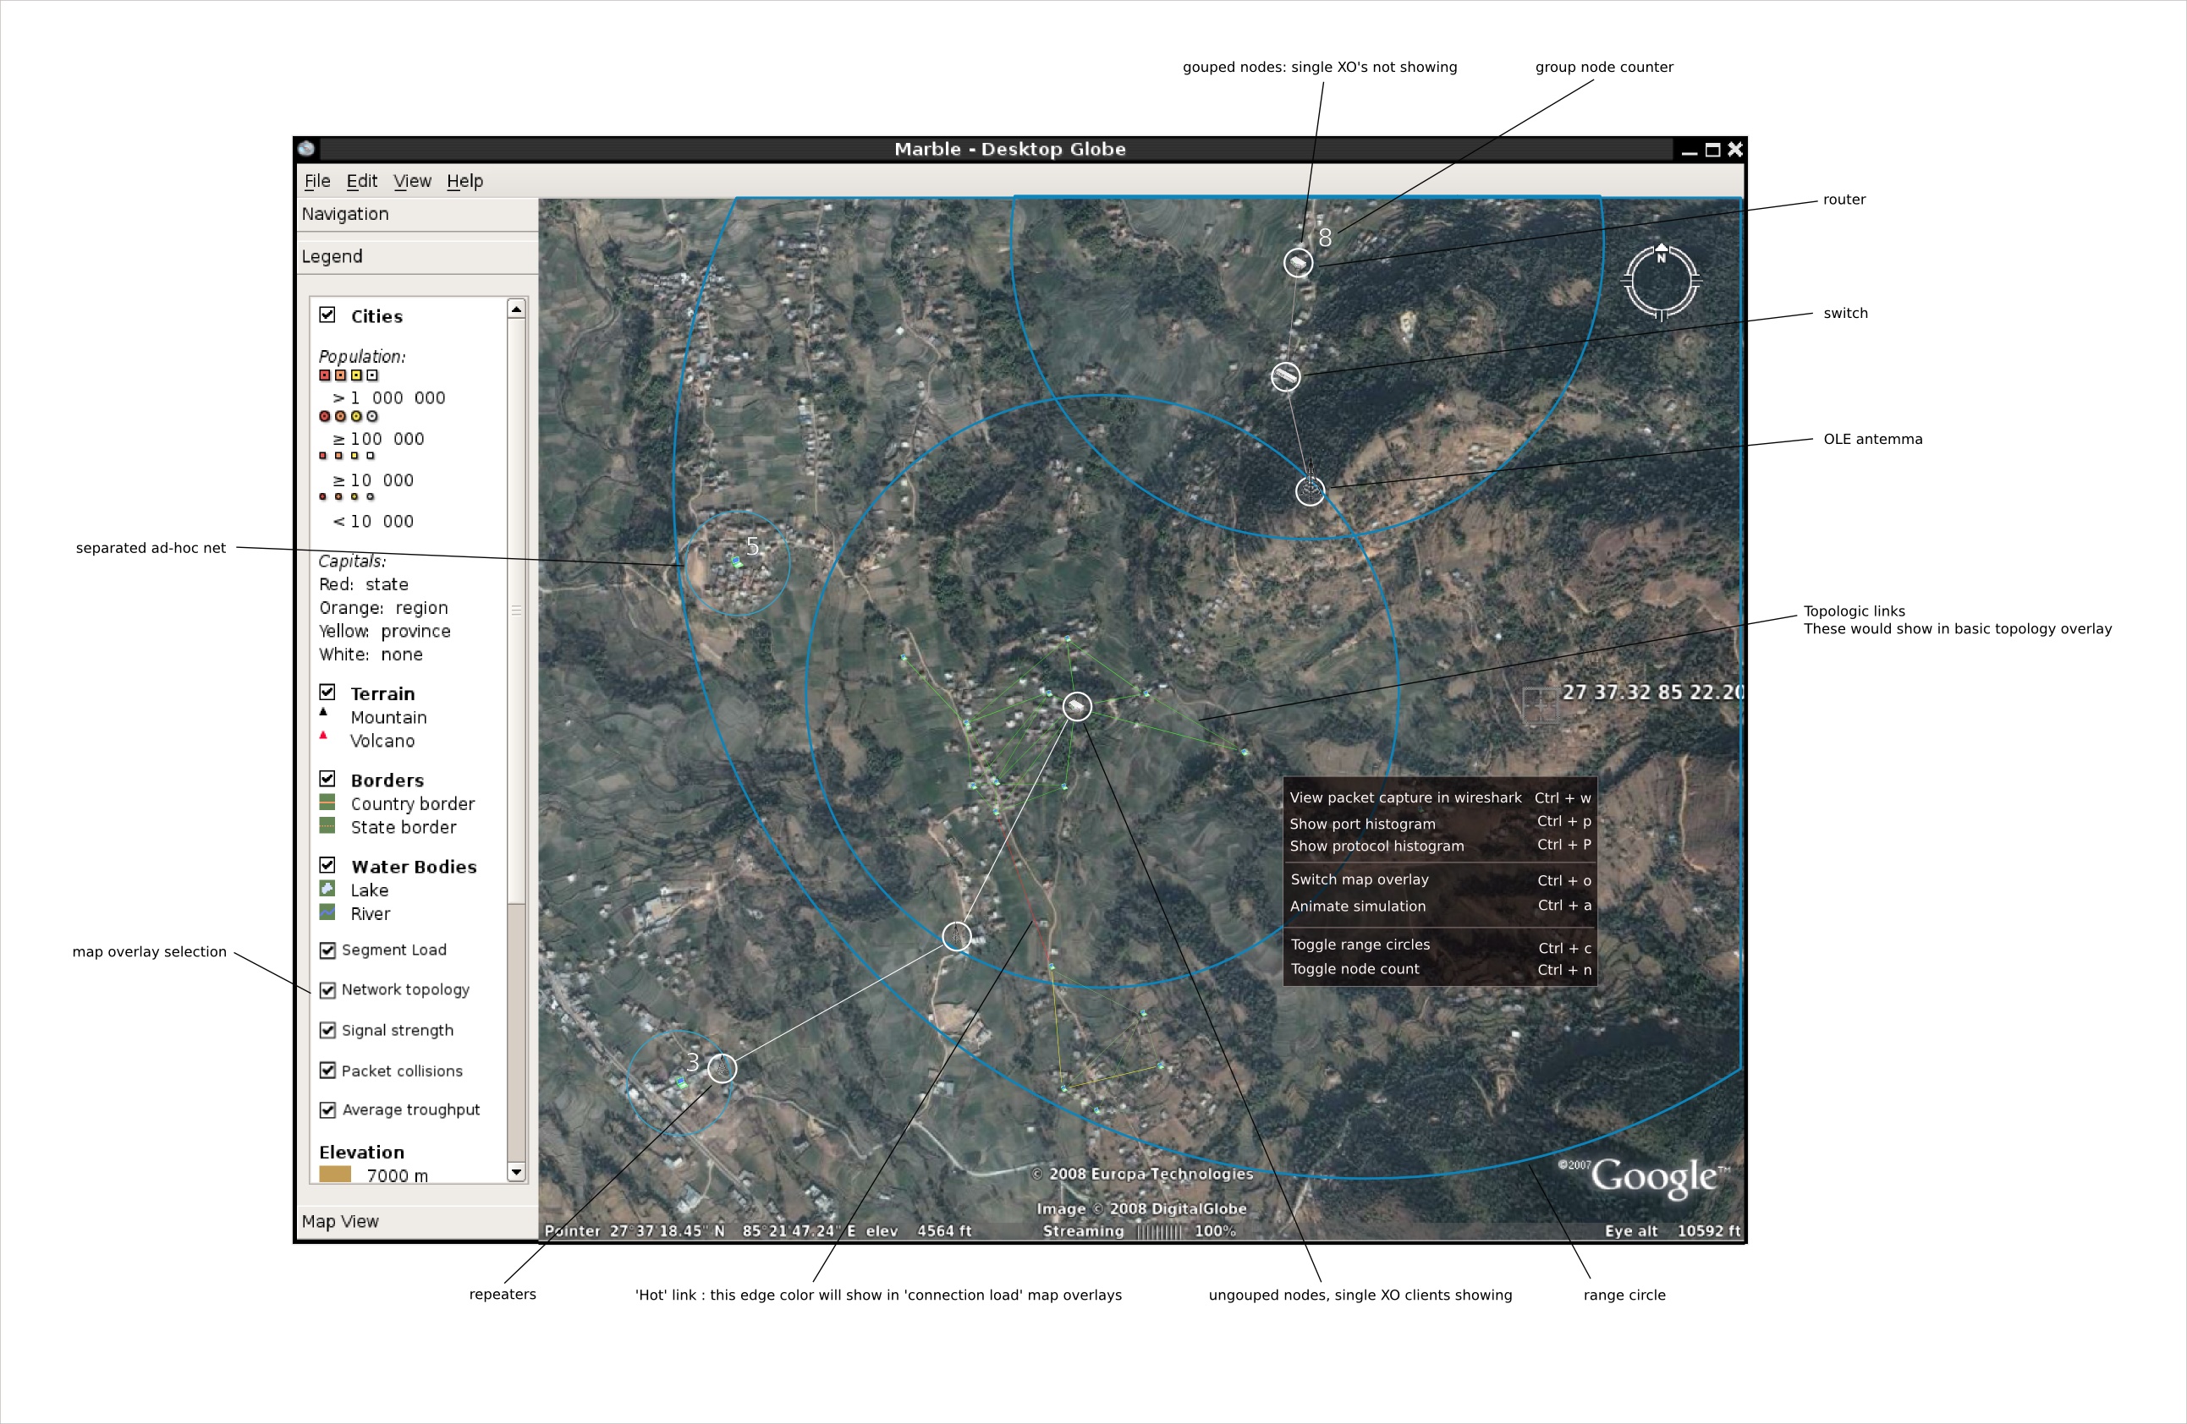
Task: Select Toggle range circles context entry
Action: pyautogui.click(x=1360, y=945)
